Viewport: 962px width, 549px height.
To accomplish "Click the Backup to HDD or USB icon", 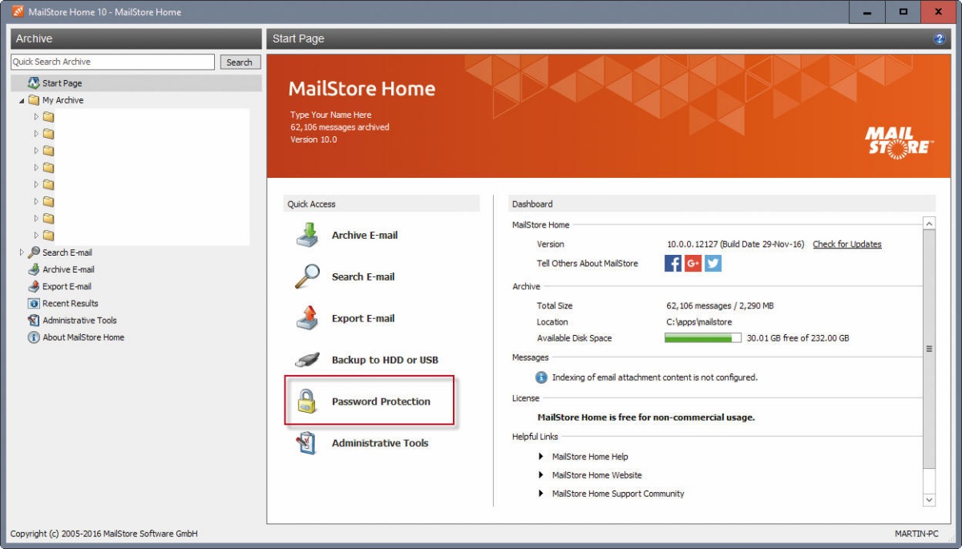I will 308,360.
